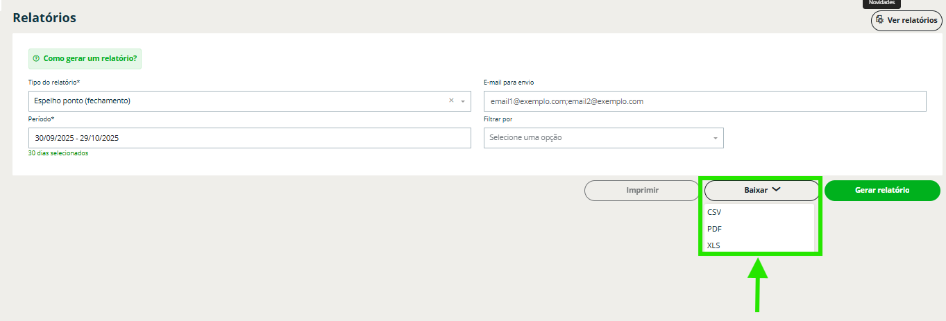Image resolution: width=946 pixels, height=321 pixels.
Task: Click the green Gerar relatório button
Action: pyautogui.click(x=882, y=190)
